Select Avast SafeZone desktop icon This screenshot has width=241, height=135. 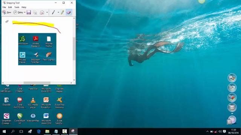(59, 119)
